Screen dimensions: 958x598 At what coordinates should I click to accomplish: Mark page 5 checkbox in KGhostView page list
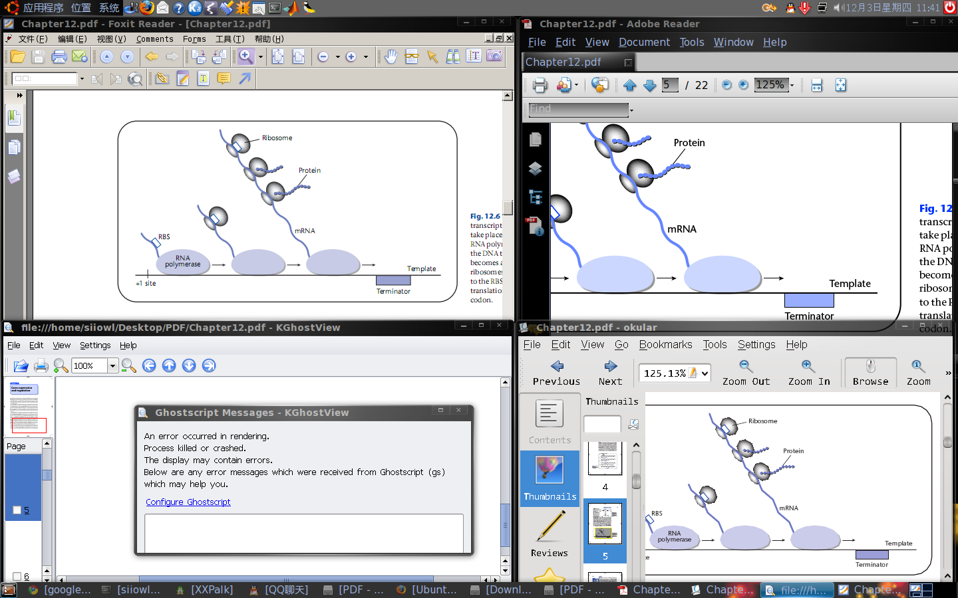tap(17, 510)
